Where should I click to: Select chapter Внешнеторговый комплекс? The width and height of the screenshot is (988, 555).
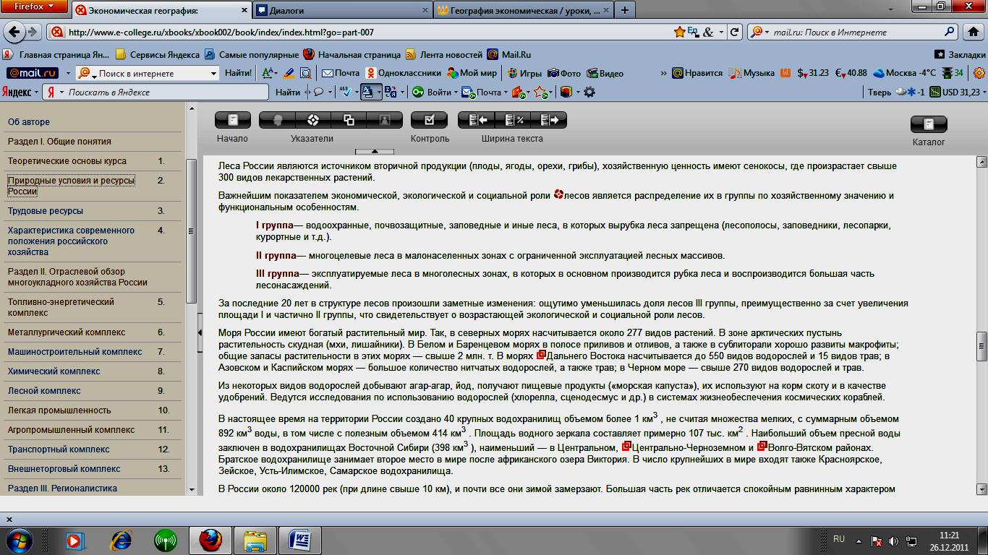(64, 469)
